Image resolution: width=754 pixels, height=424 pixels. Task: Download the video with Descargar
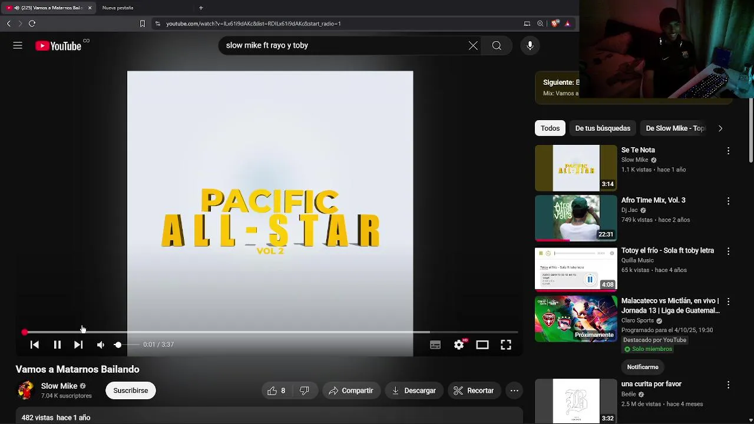pos(414,390)
